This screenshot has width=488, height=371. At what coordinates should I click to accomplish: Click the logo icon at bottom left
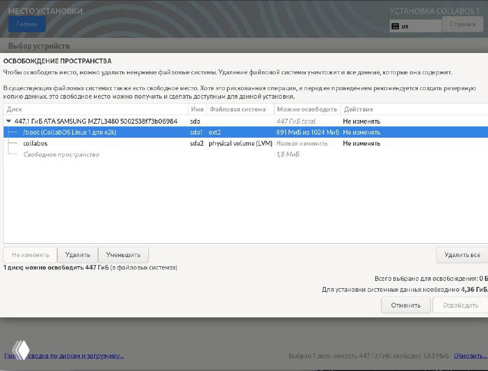click(21, 350)
